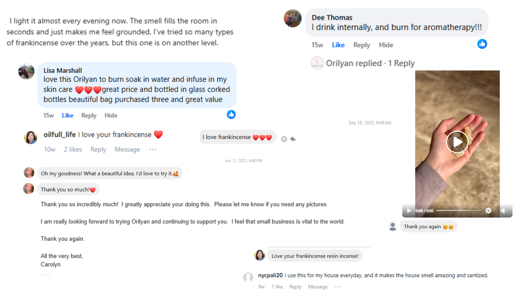Click the thumbs-up reaction on Dee Thomas's comment
The width and height of the screenshot is (527, 296).
(482, 44)
